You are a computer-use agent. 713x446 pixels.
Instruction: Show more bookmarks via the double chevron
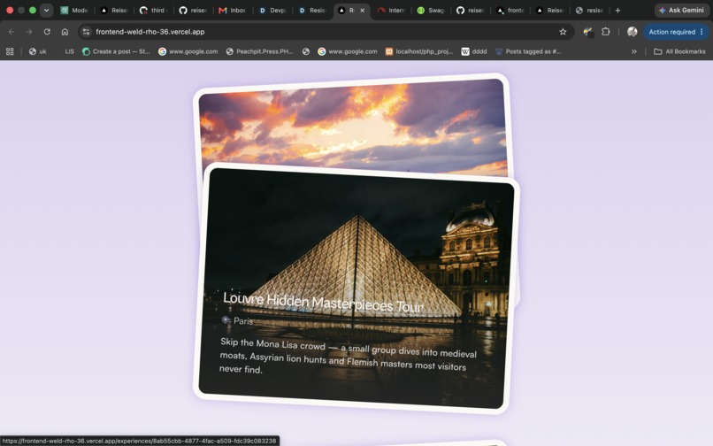[634, 51]
